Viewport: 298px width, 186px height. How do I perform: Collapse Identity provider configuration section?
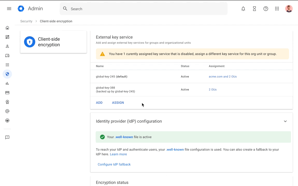pos(285,121)
